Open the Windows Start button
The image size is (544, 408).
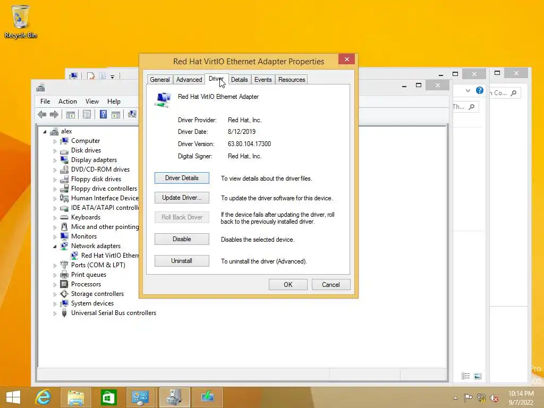tap(13, 397)
